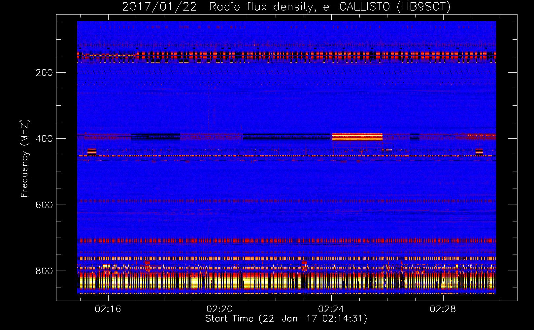Click the 02:16 time tick label
This screenshot has height=330, width=534.
tap(108, 309)
